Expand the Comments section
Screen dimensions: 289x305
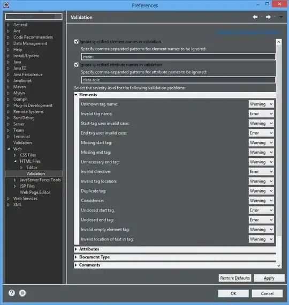(76, 265)
